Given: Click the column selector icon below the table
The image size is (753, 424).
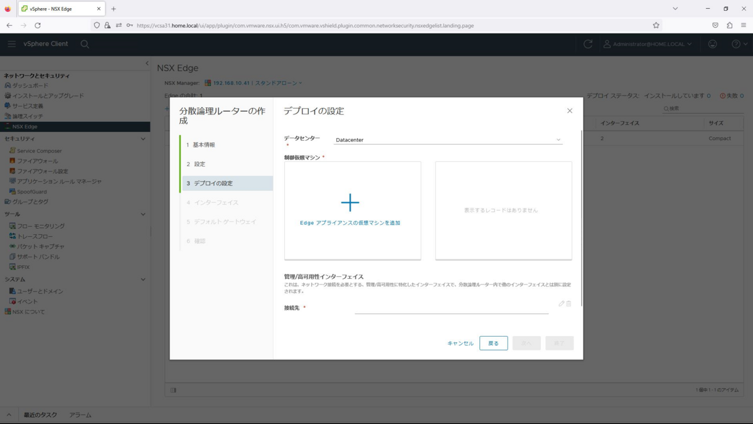Looking at the screenshot, I should coord(173,390).
